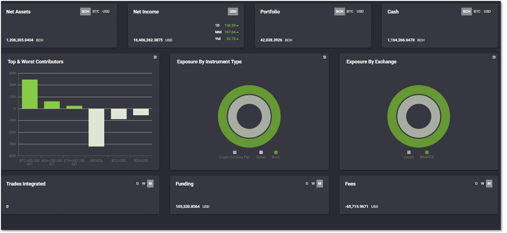Open Exposure By Exchange settings icon
This screenshot has height=233, width=507.
[x=494, y=57]
